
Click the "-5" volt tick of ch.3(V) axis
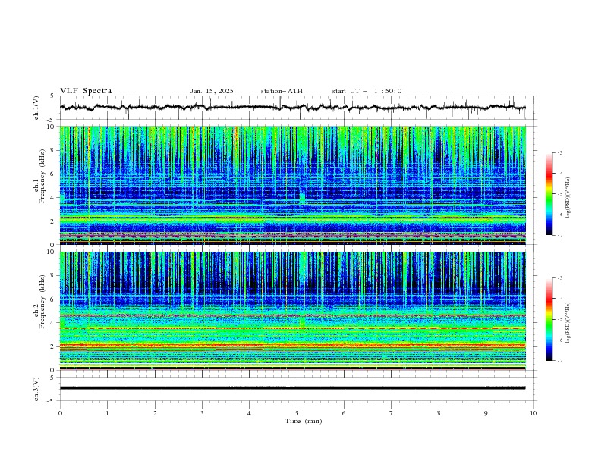[52, 401]
